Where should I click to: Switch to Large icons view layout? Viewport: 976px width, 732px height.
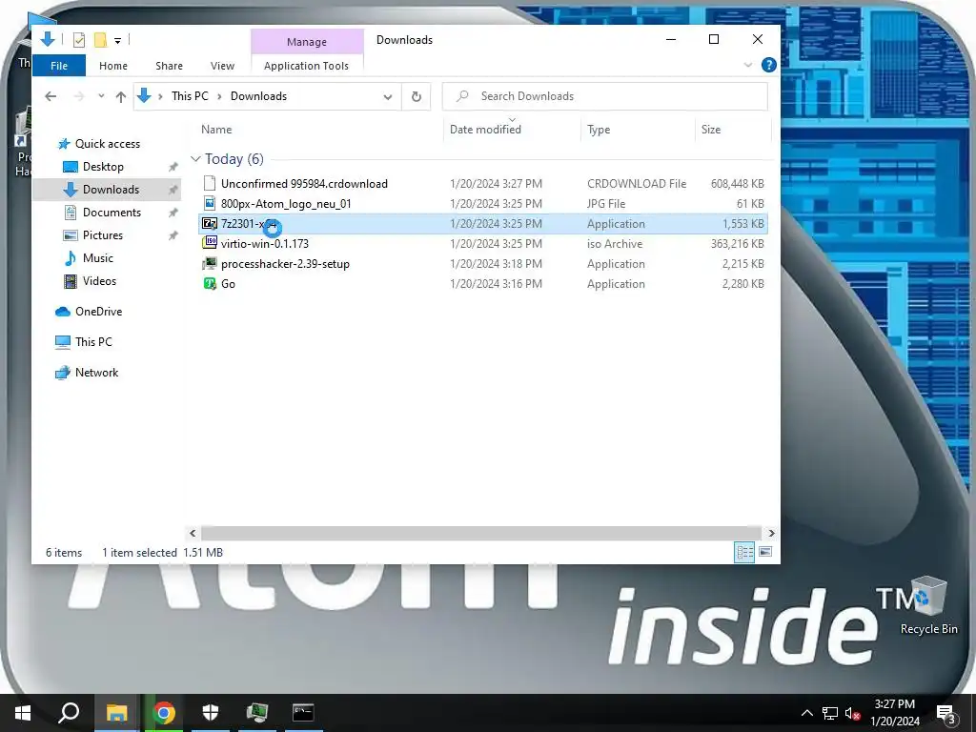coord(765,552)
